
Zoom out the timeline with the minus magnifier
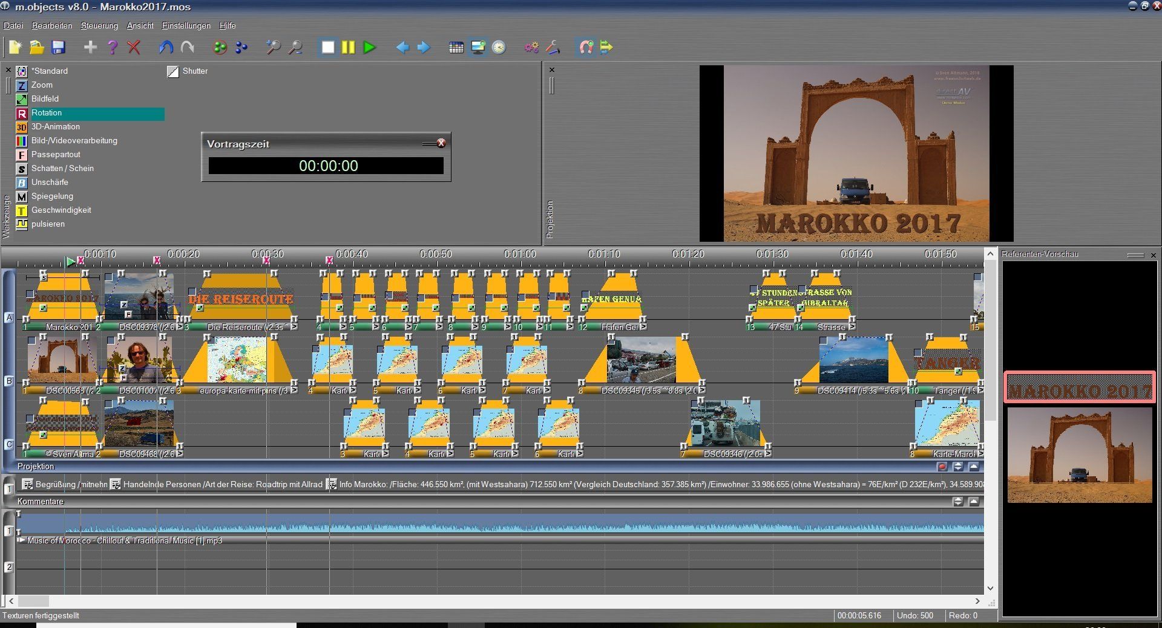pos(295,47)
